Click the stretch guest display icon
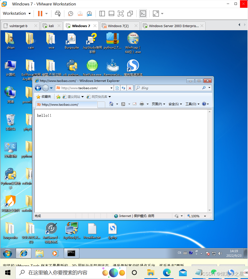The width and height of the screenshot is (248, 279). (x=156, y=13)
